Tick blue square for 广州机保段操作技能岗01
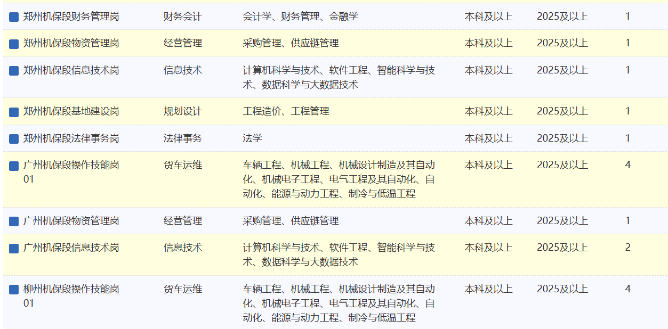Image resolution: width=668 pixels, height=329 pixels. tap(14, 166)
